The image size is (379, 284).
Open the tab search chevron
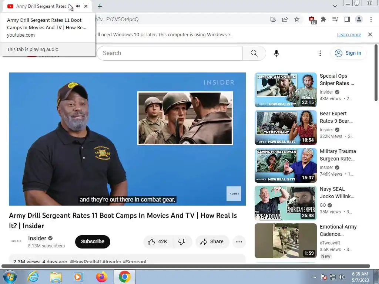[x=335, y=6]
